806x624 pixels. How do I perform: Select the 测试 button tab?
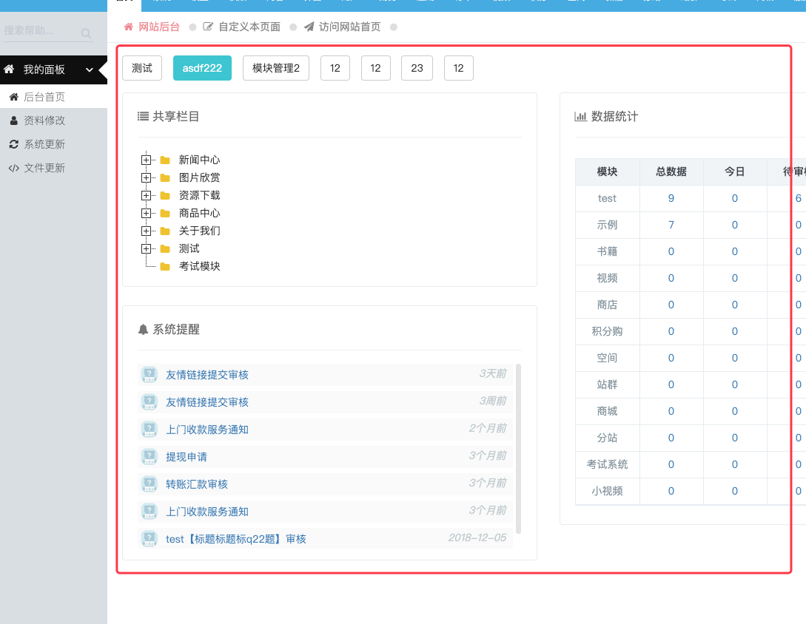click(x=142, y=68)
